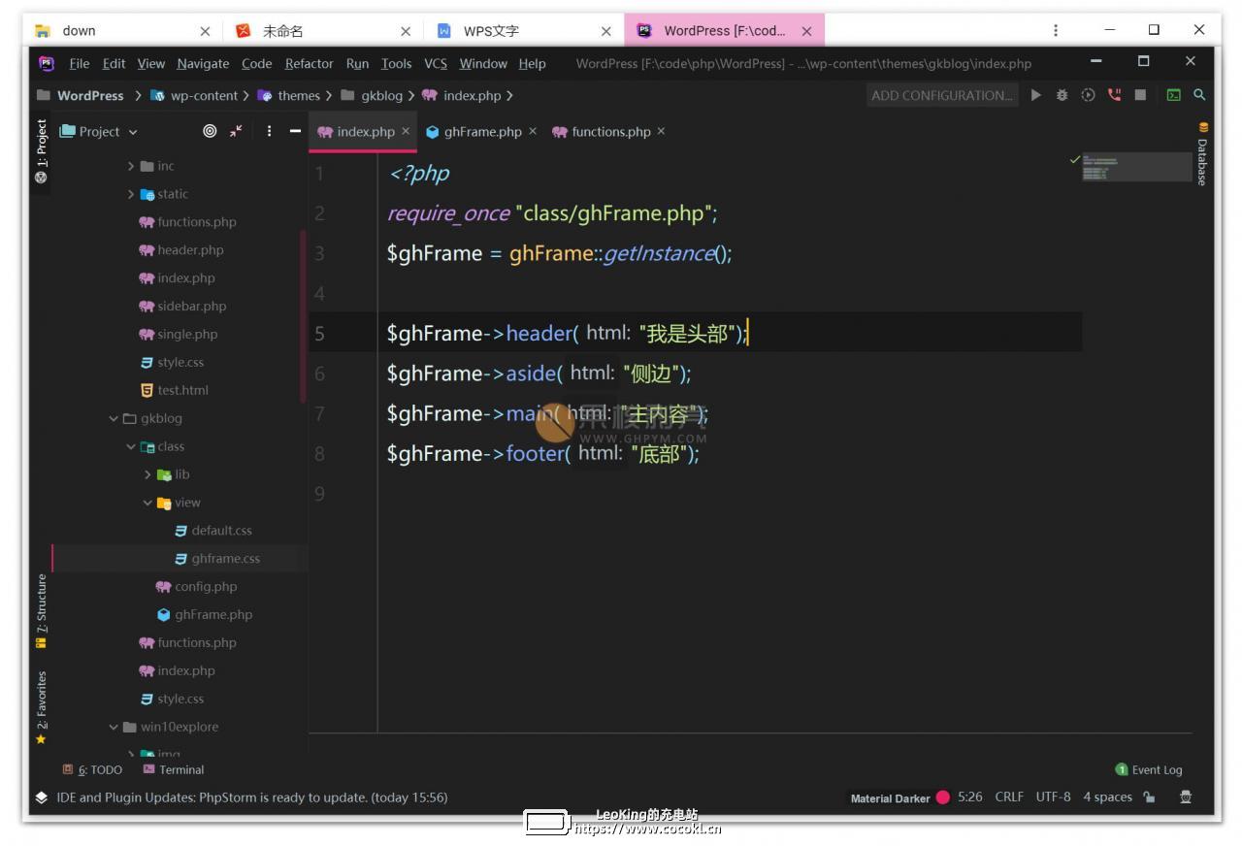Expand the inc folder
Screen dimensions: 1242x846
(131, 166)
